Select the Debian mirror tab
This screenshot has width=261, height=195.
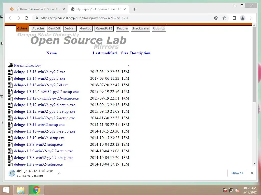70,28
